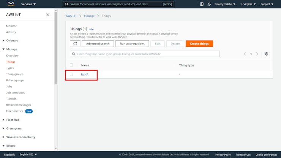Focus the filter things input field
Screen dimensions: 281x158
tap(145, 54)
